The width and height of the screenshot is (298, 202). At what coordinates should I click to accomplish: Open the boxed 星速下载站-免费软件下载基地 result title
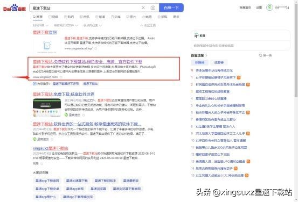pyautogui.click(x=88, y=62)
